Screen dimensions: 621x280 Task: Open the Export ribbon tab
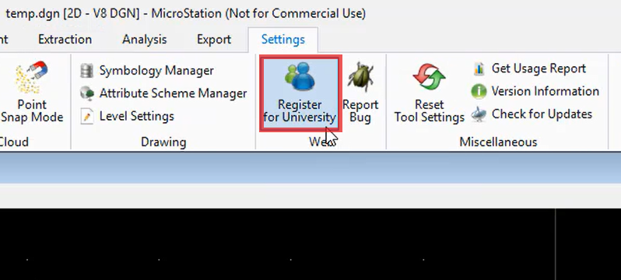[x=214, y=40]
